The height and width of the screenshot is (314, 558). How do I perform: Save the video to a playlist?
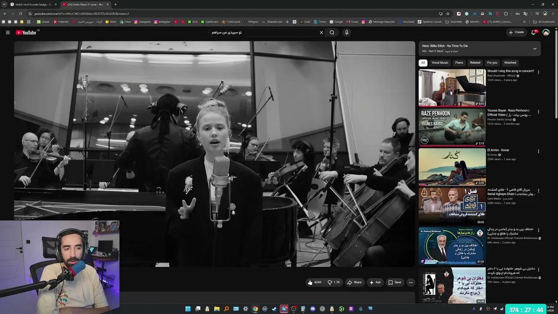click(x=395, y=283)
